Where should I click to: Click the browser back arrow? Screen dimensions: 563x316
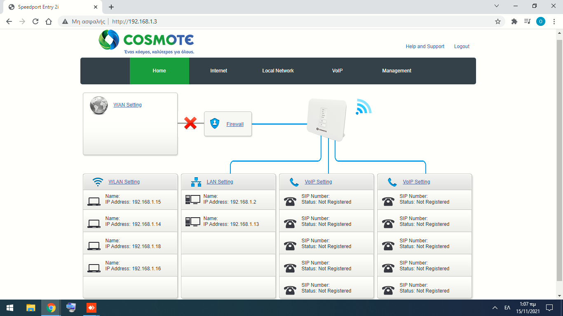pyautogui.click(x=9, y=21)
